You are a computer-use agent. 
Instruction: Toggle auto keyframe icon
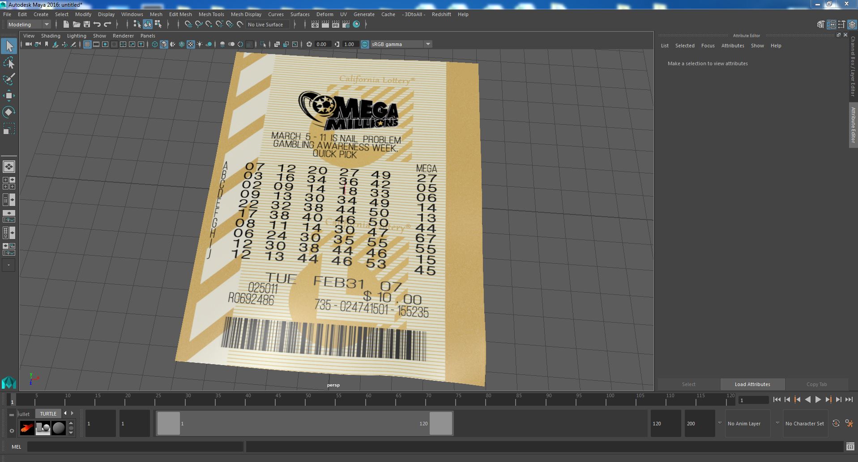click(x=836, y=423)
